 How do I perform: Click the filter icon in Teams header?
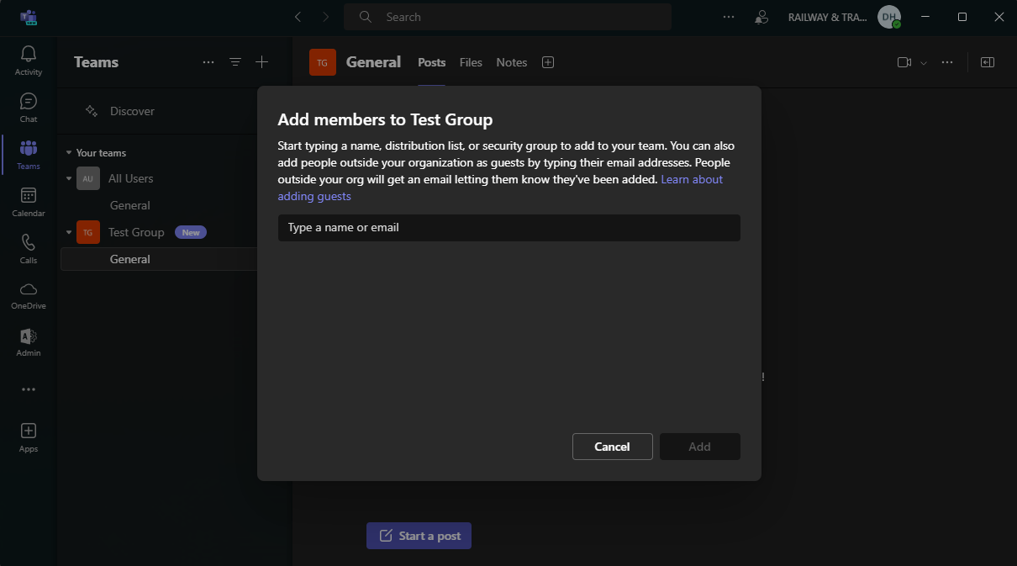235,62
